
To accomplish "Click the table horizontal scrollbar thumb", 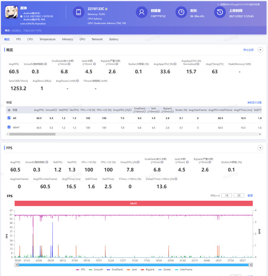I will click(x=32, y=134).
